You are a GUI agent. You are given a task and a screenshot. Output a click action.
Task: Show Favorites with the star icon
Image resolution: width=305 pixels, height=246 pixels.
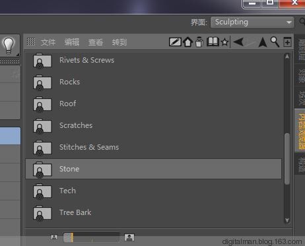click(224, 42)
